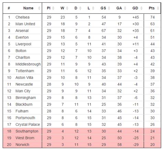Click the highlighted Southampton row

pyautogui.click(x=82, y=131)
